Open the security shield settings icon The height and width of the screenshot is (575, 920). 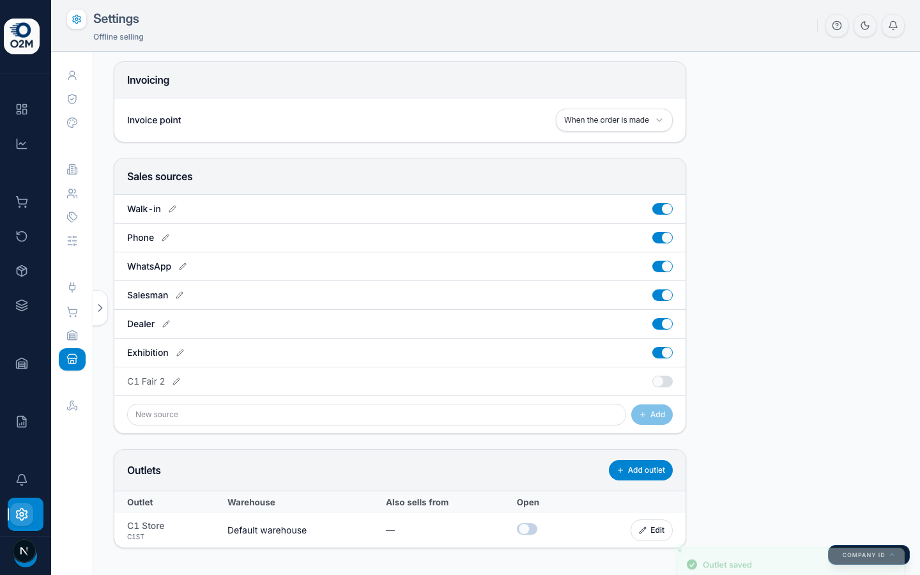(72, 99)
